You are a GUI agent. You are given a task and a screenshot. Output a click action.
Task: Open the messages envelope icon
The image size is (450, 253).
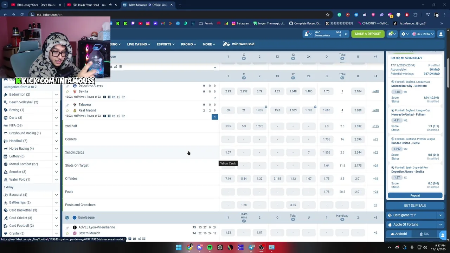[392, 34]
